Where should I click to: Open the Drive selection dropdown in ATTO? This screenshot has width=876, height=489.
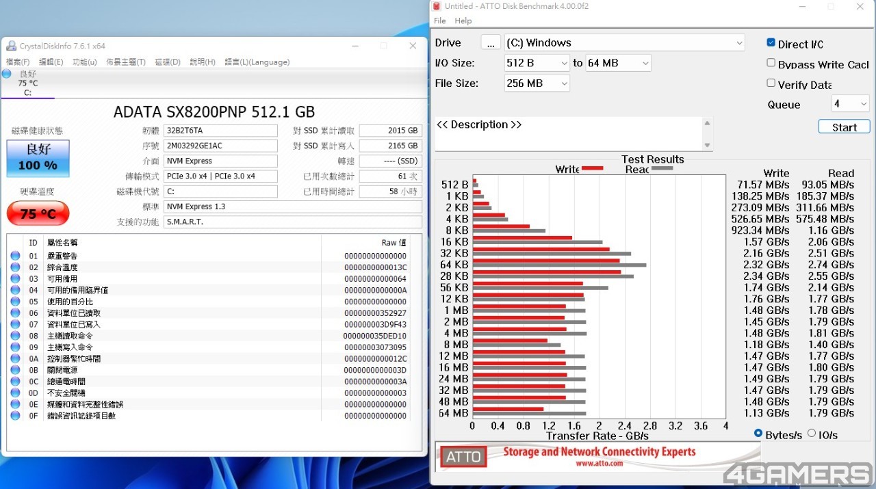(625, 42)
